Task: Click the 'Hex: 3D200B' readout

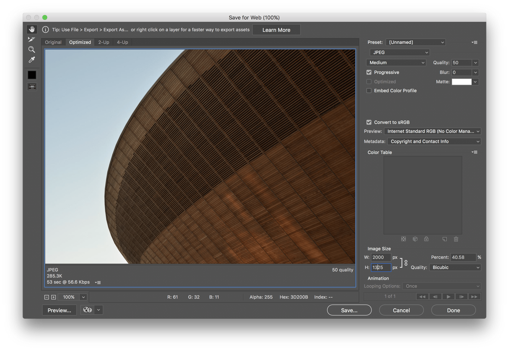Action: coord(294,297)
